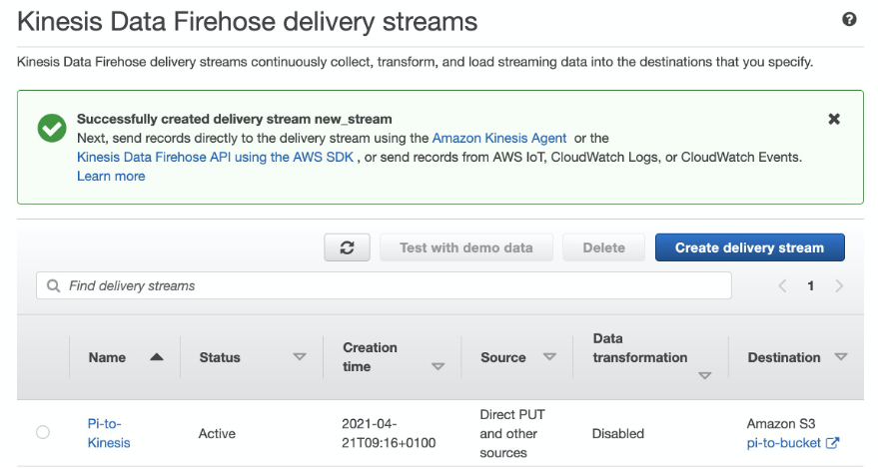878x469 pixels.
Task: Dismiss the success notification banner
Action: (x=834, y=119)
